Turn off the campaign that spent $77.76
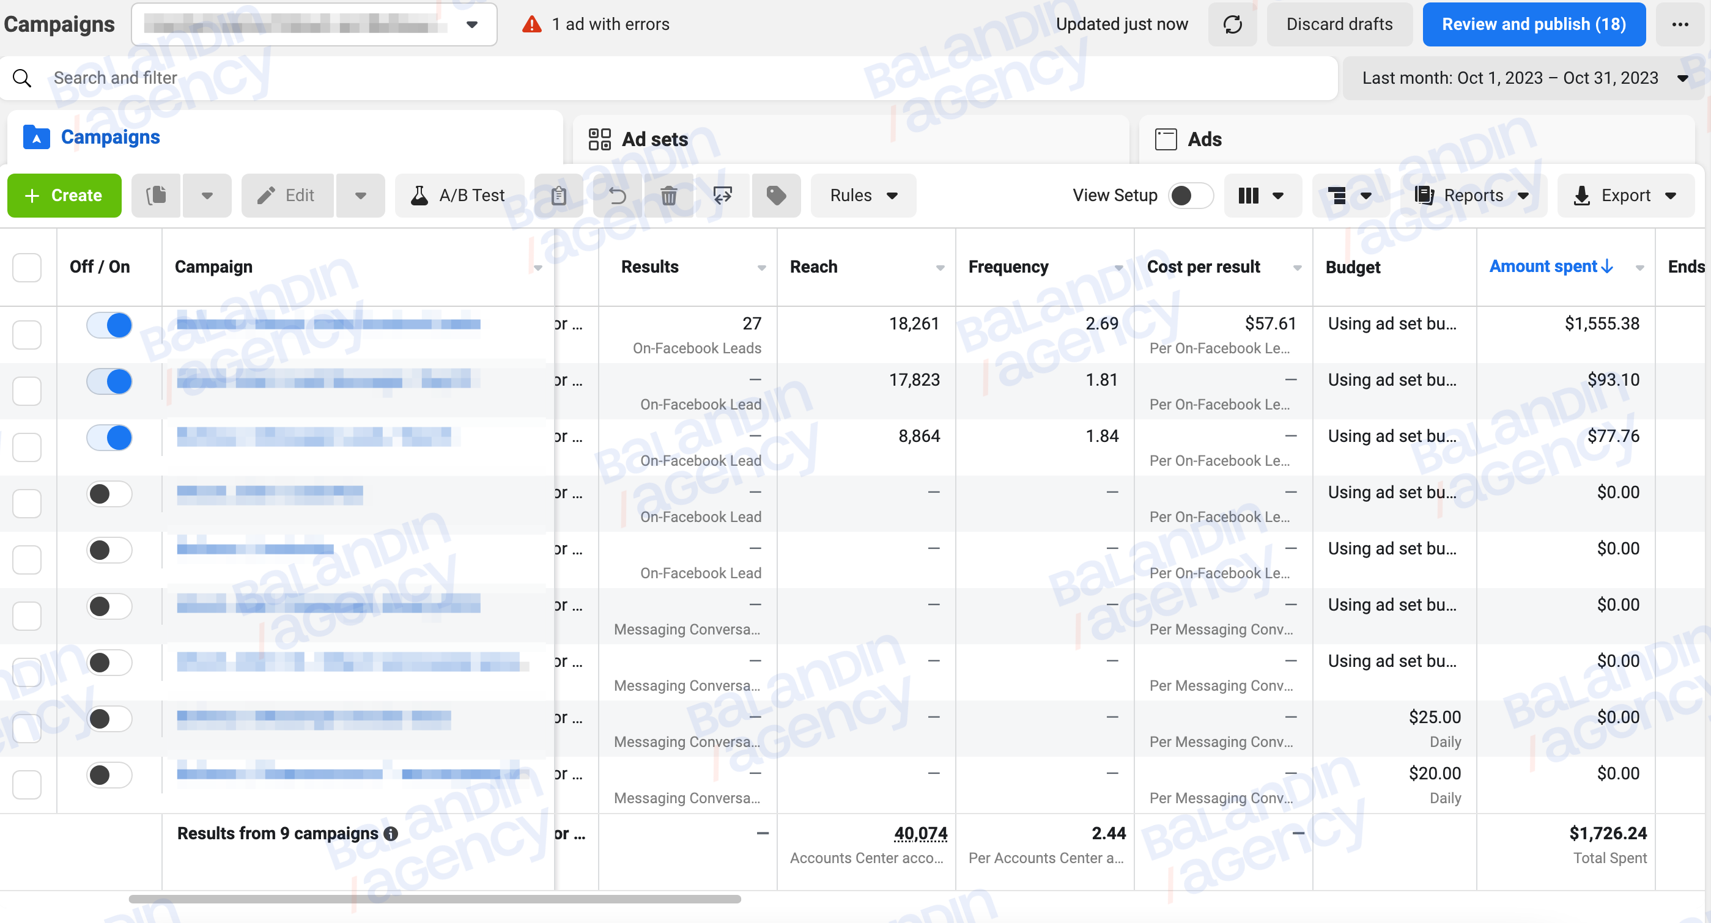Image resolution: width=1711 pixels, height=923 pixels. pyautogui.click(x=109, y=438)
